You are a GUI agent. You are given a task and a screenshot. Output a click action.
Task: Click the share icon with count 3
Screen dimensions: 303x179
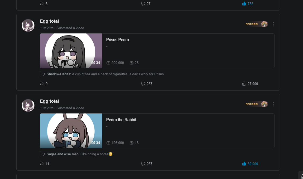point(44,4)
